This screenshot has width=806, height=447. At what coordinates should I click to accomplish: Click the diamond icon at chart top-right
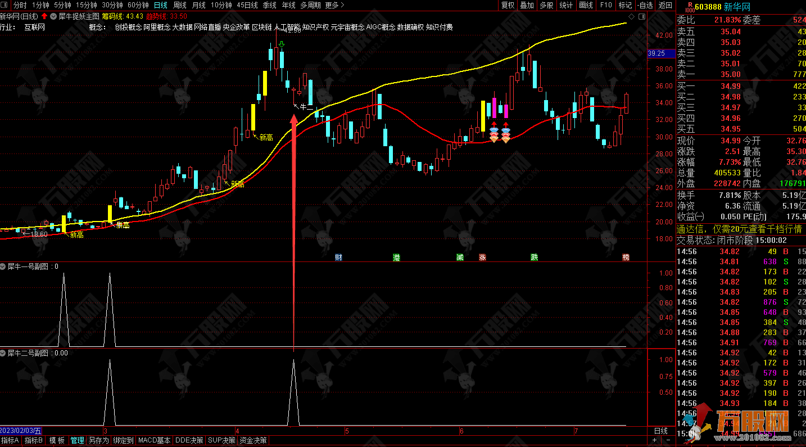point(632,17)
